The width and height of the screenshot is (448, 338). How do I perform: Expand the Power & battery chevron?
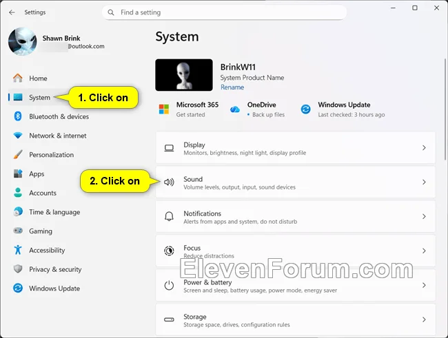[x=424, y=285]
